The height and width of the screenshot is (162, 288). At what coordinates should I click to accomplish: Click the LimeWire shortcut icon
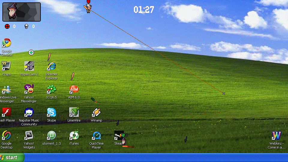(74, 112)
